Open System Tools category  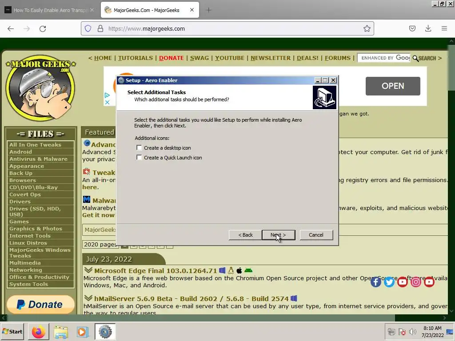point(28,284)
